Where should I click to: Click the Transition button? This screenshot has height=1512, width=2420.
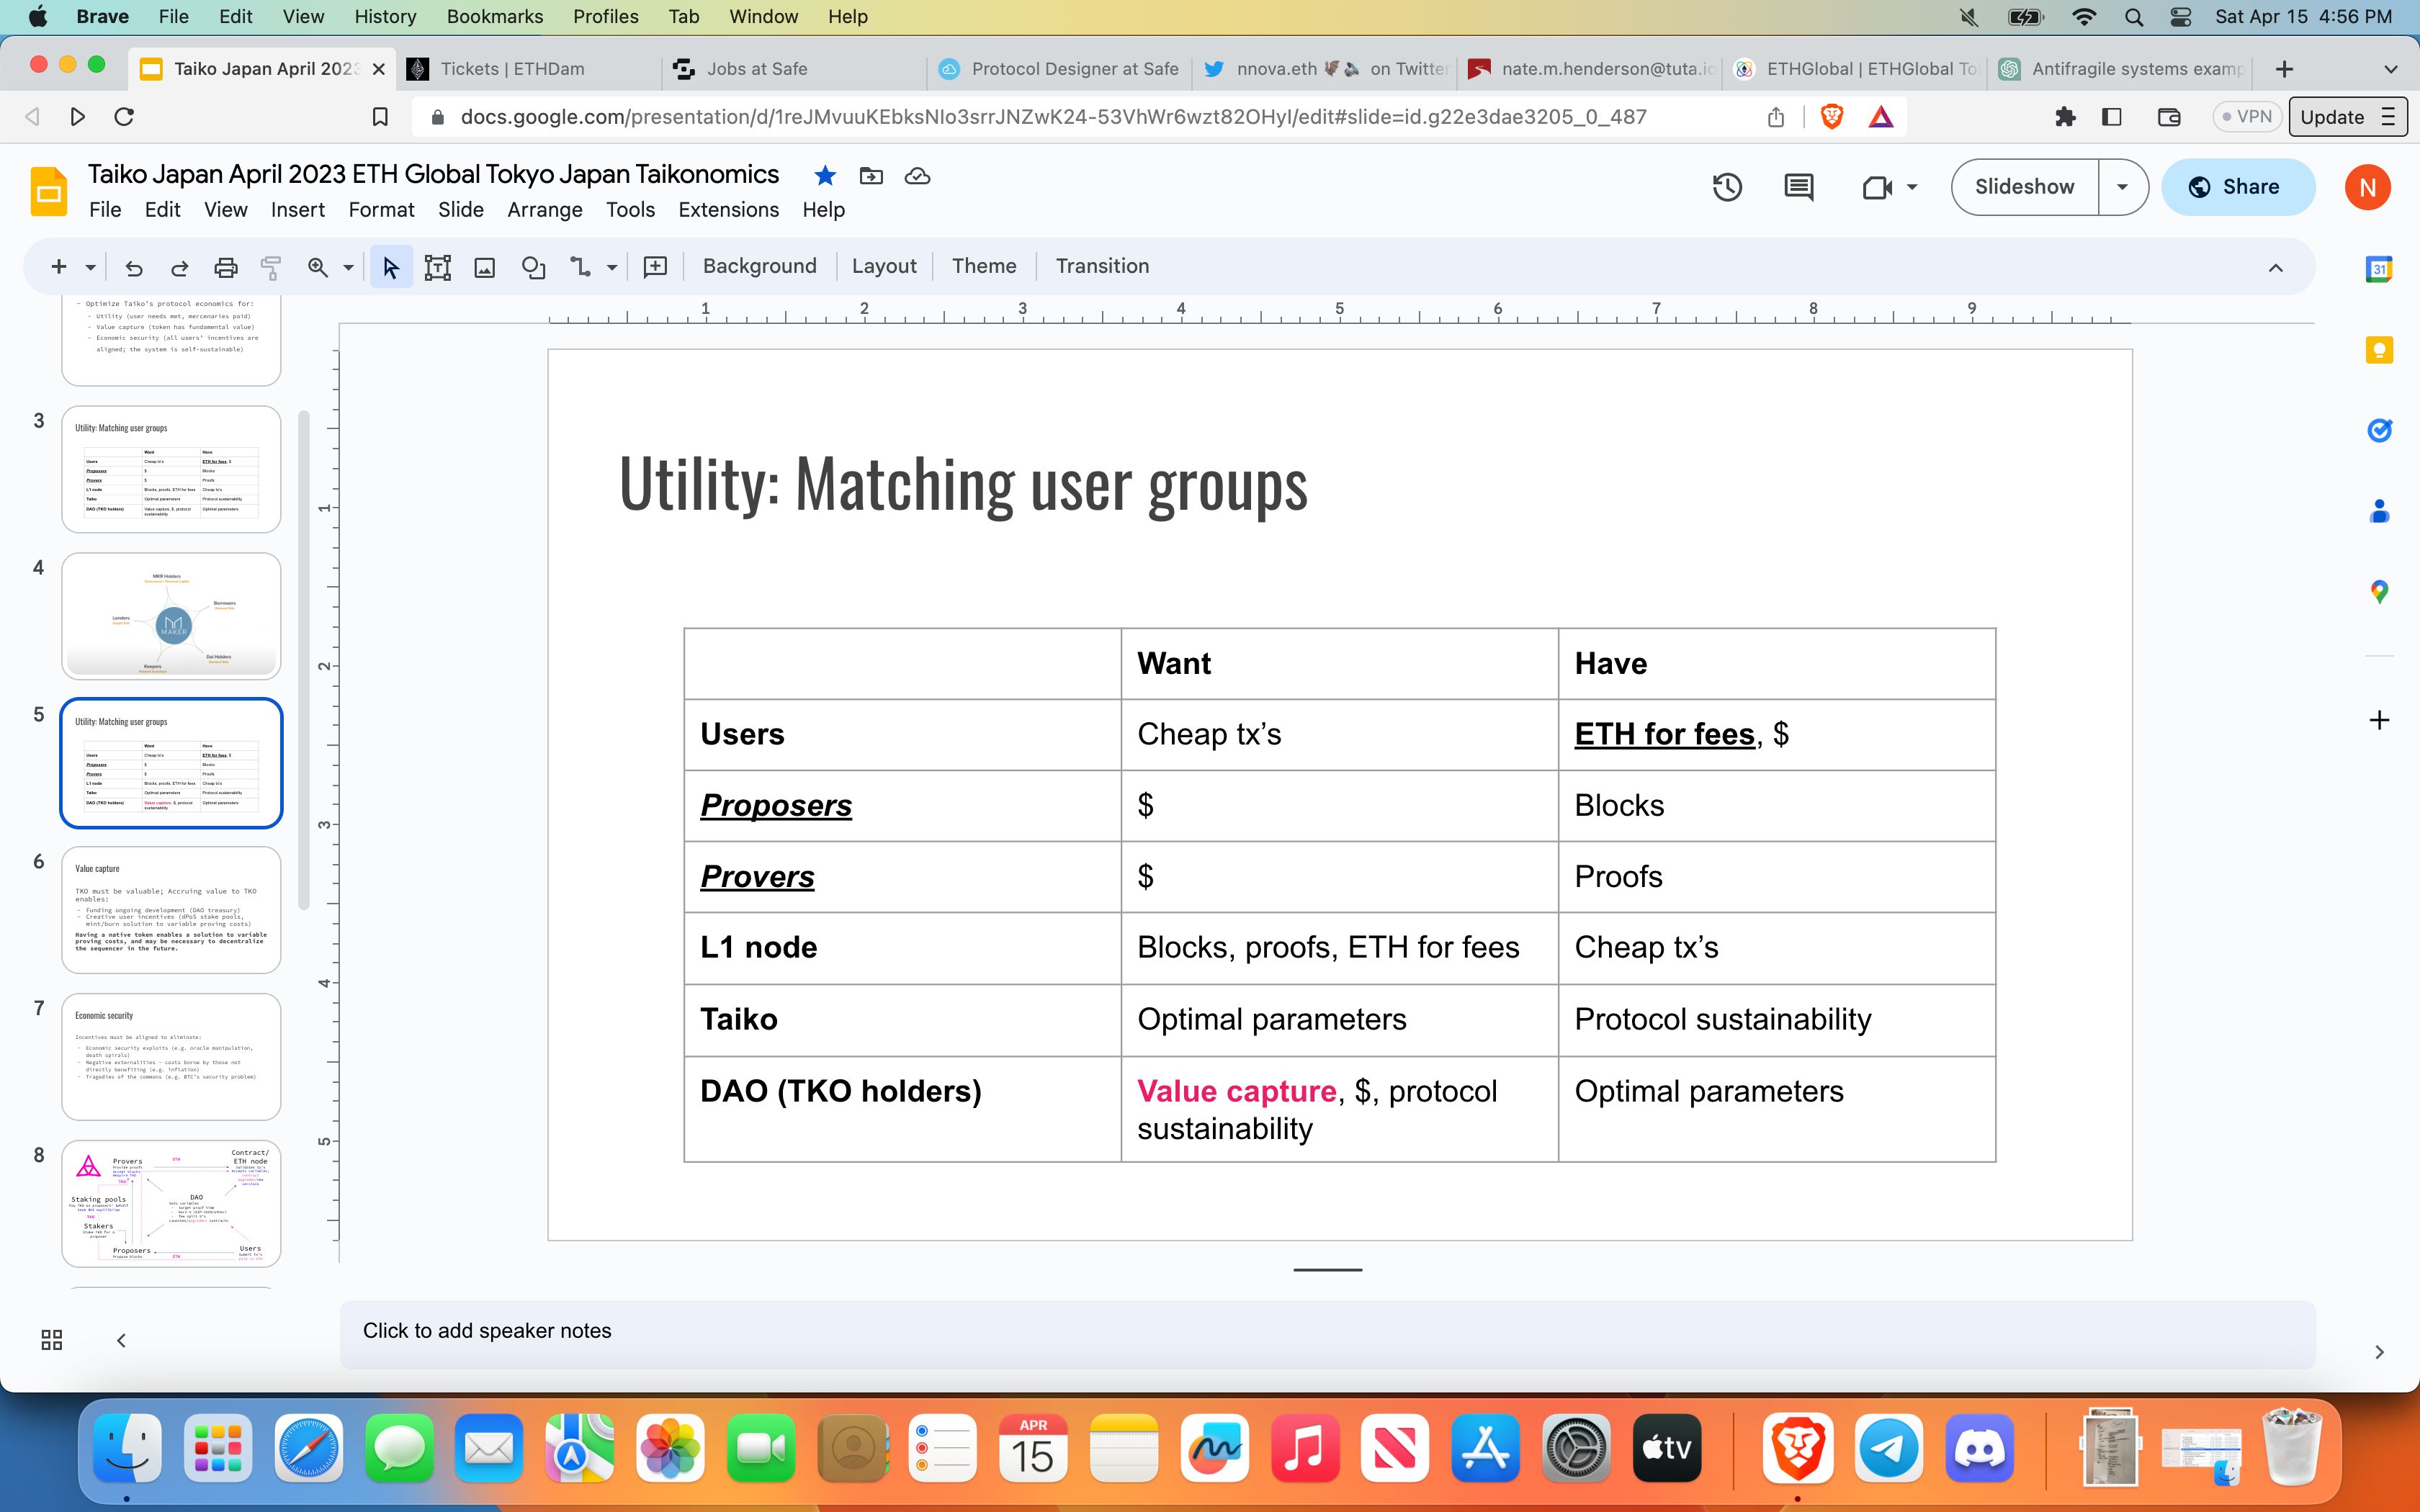tap(1102, 267)
